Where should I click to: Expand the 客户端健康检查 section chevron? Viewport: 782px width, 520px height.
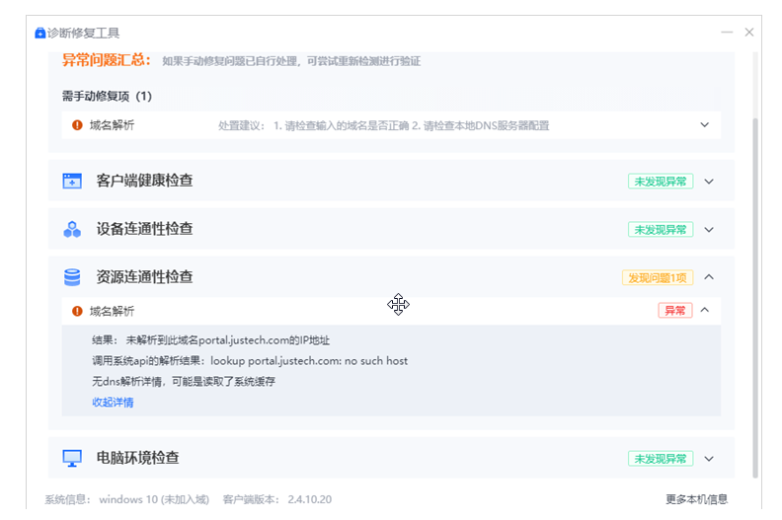coord(709,181)
